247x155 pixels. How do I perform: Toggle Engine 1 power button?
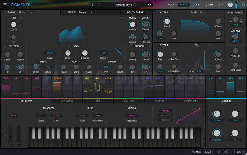coord(4,12)
